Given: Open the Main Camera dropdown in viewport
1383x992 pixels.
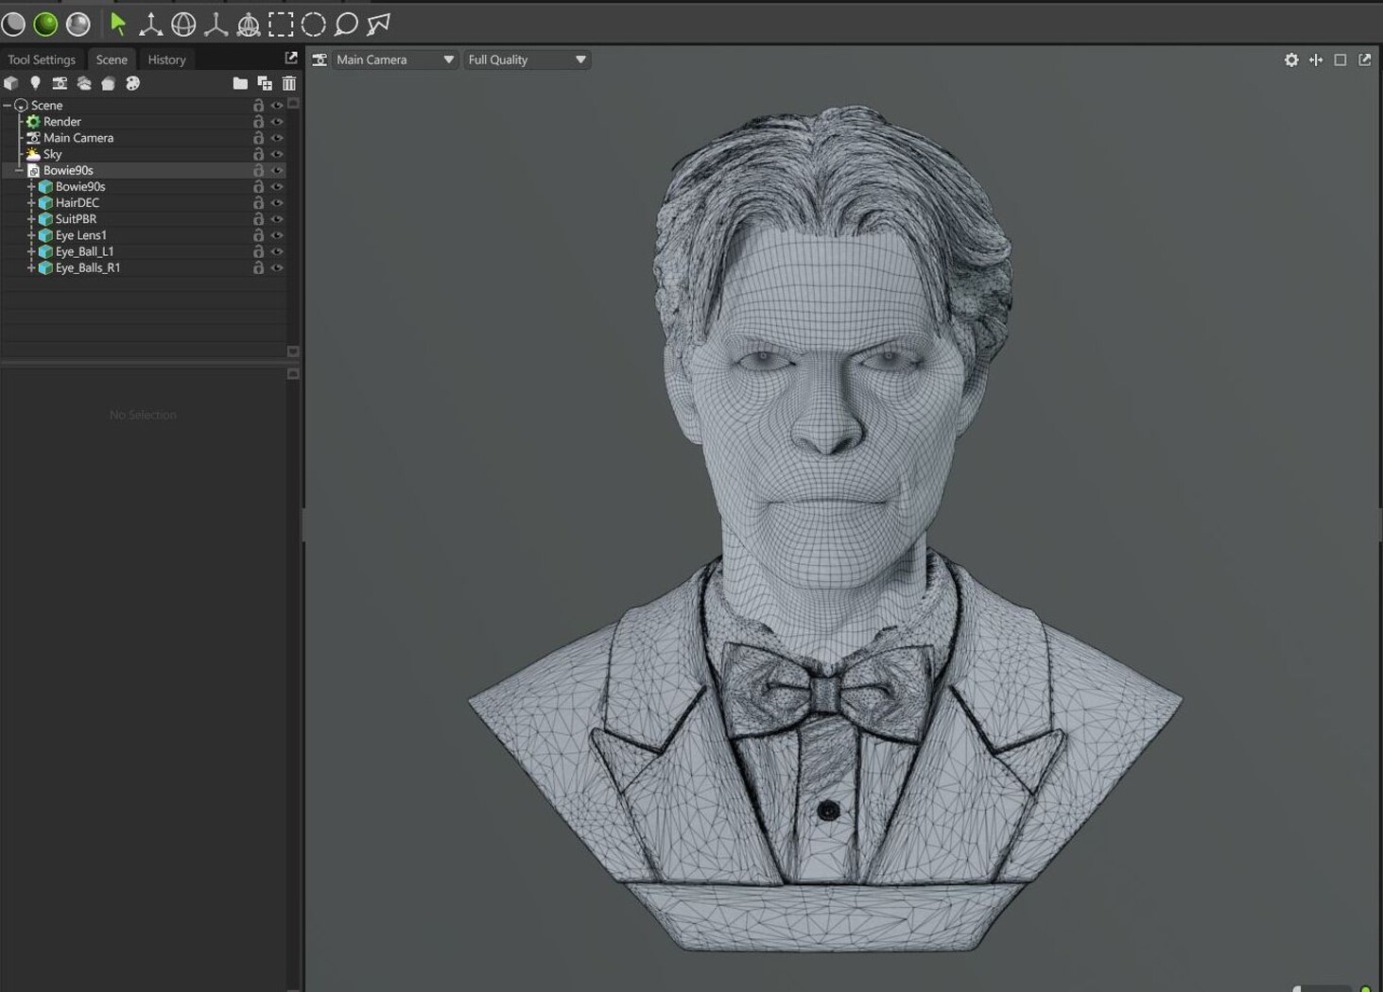Looking at the screenshot, I should [395, 60].
